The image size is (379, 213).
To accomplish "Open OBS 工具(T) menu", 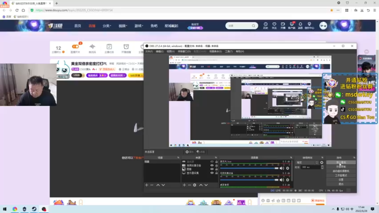I will (229, 52).
